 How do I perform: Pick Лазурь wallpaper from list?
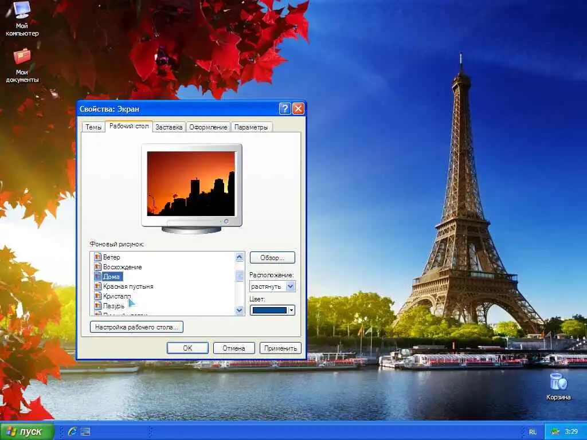(x=114, y=306)
